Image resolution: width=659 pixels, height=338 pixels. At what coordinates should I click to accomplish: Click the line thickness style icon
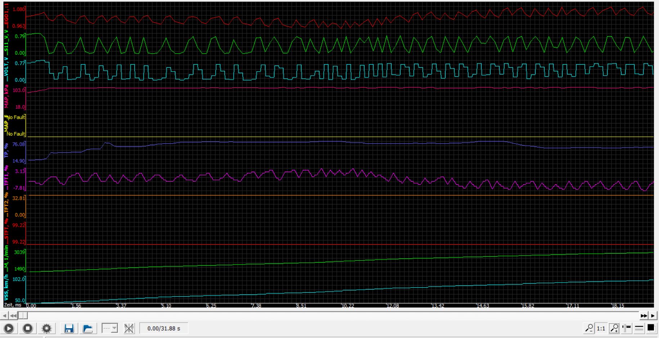click(639, 328)
